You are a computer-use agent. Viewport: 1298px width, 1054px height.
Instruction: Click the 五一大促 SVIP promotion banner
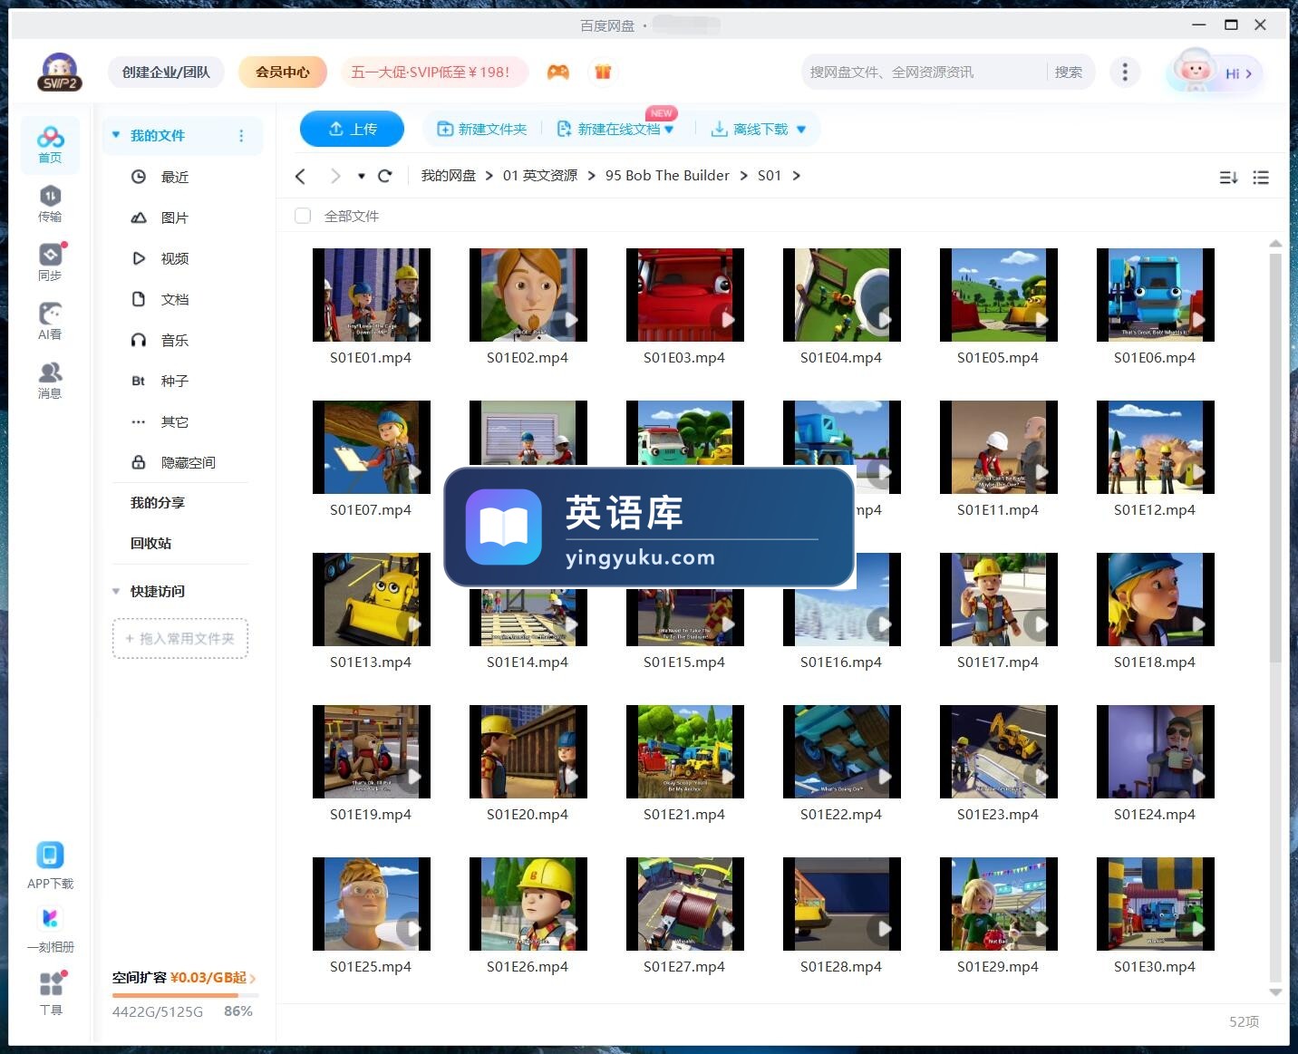pos(434,72)
